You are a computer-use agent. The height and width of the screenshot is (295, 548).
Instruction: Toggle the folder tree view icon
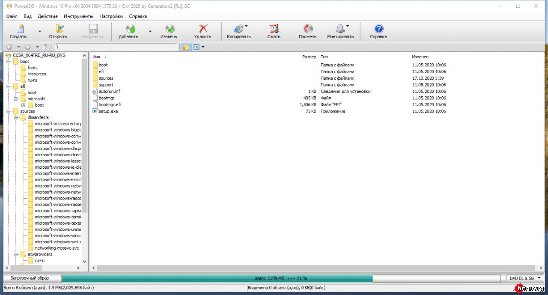click(186, 47)
